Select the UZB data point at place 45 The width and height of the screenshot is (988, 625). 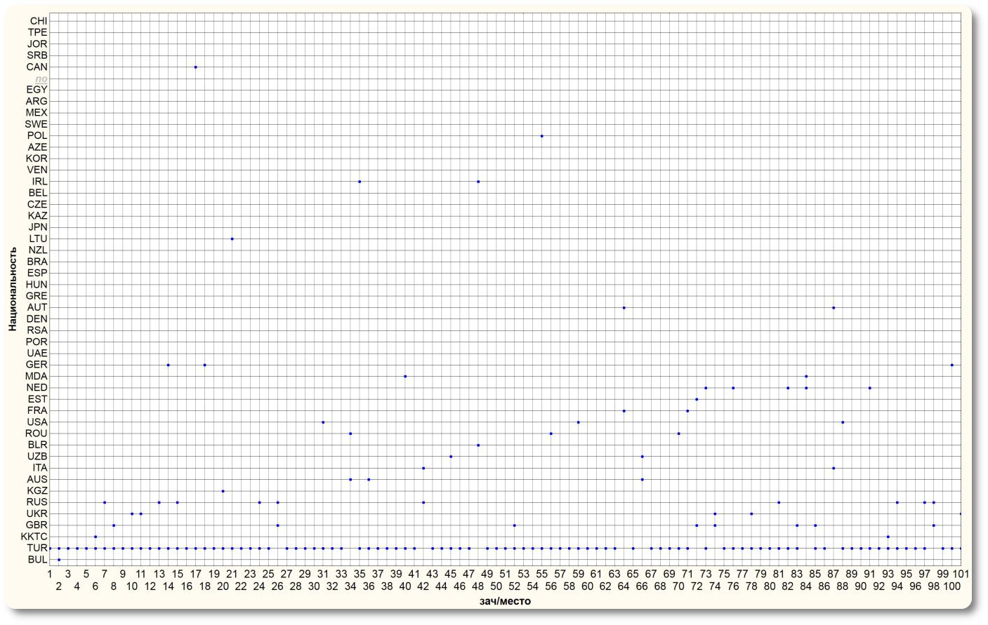[451, 456]
